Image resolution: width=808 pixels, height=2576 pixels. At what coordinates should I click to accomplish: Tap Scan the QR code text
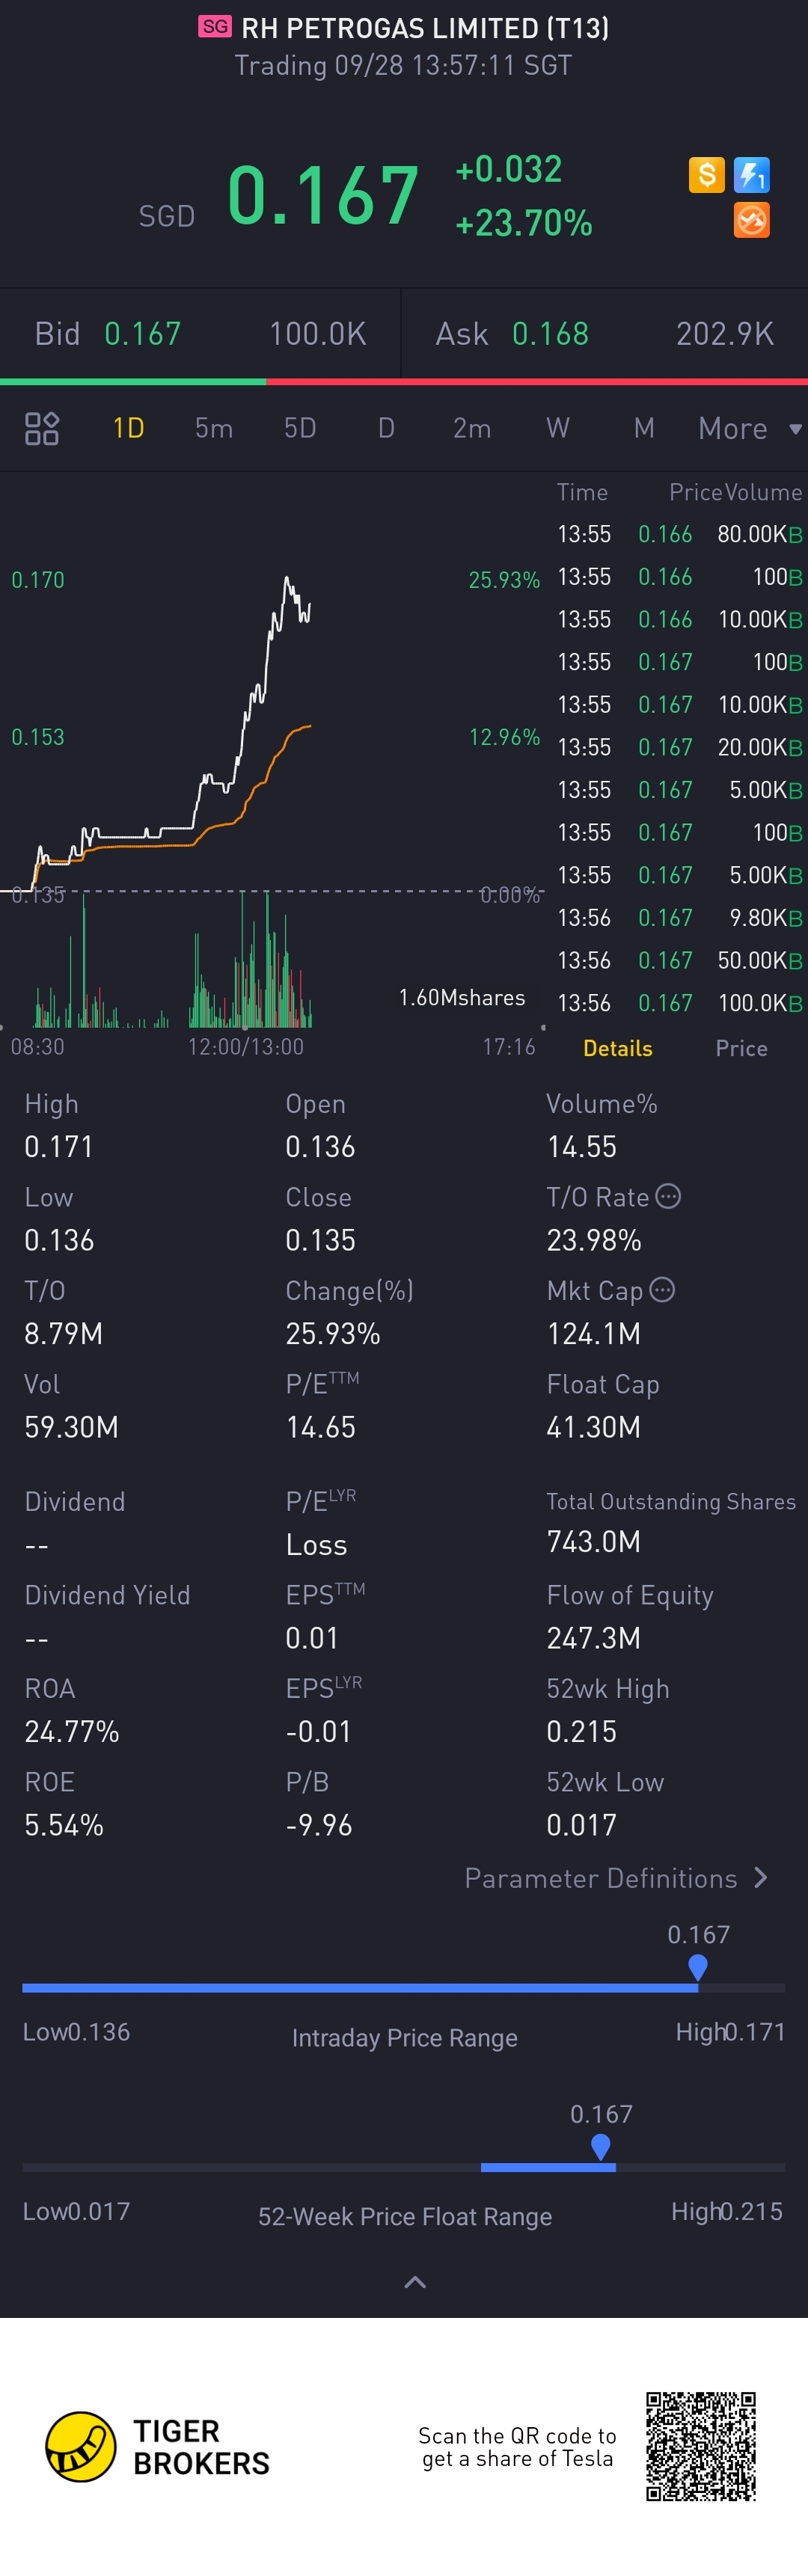[517, 2447]
